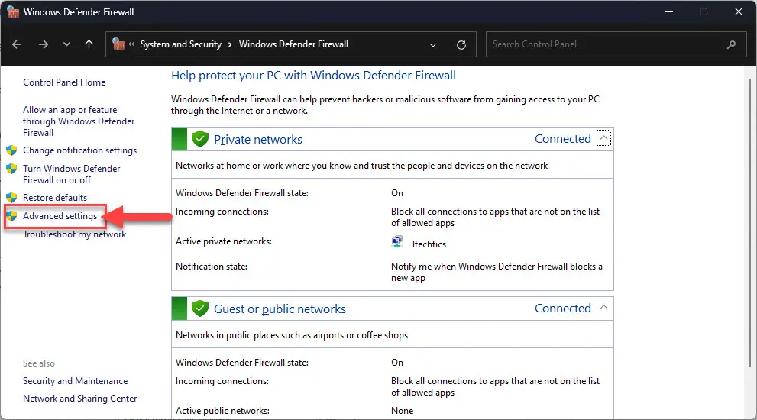Screen dimensions: 757x420
Task: Click 'Active private networks:' label
Action: 224,241
